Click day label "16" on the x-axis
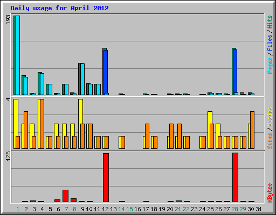The image size is (276, 215). pos(137,209)
